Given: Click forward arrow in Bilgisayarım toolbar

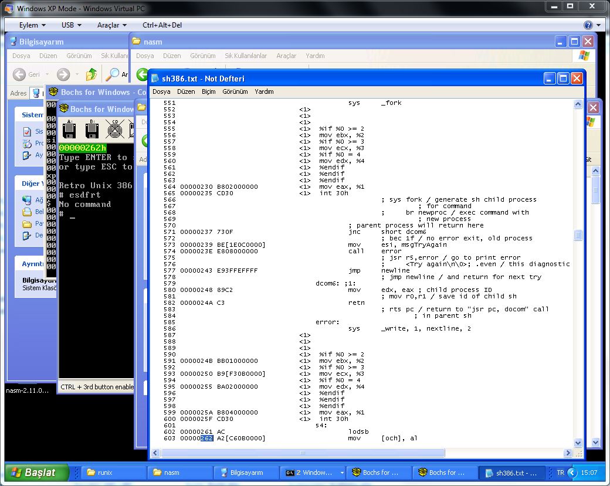Looking at the screenshot, I should coord(63,74).
